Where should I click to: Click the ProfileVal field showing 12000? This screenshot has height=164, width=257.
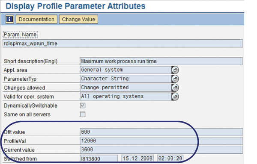pyautogui.click(x=161, y=141)
